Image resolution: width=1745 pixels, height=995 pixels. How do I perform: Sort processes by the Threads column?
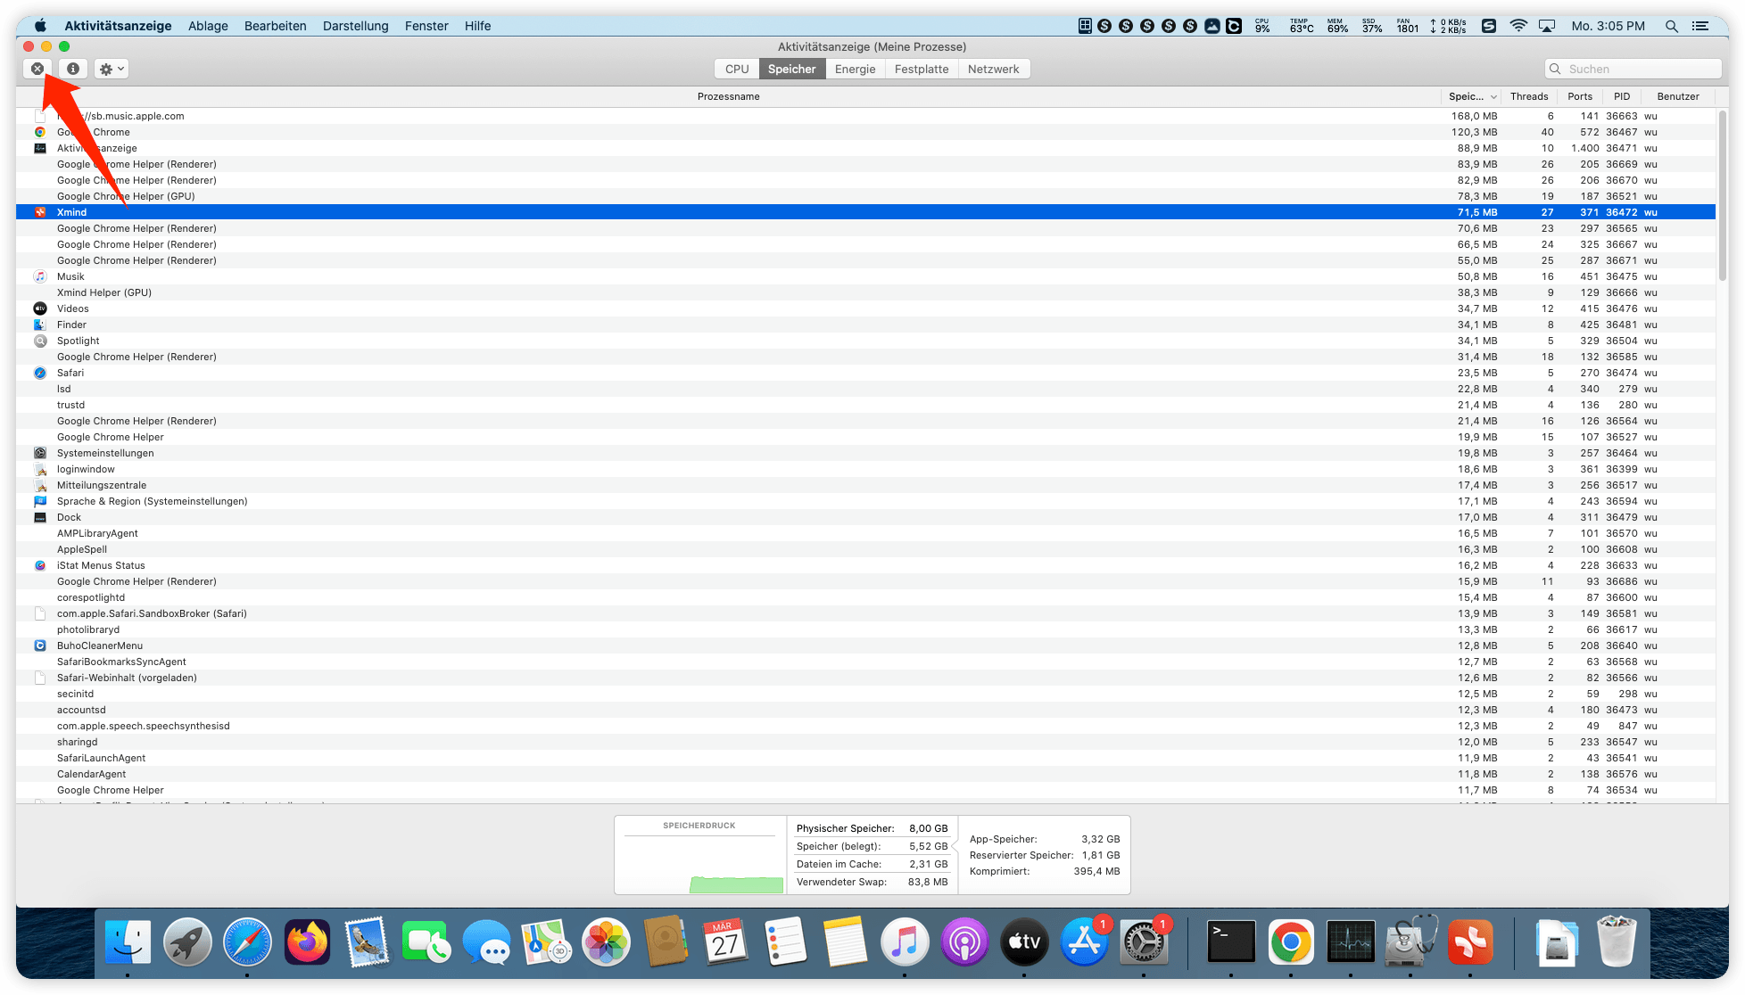1528,96
